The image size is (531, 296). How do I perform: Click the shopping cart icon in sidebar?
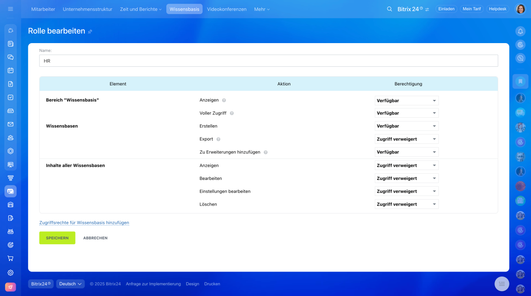click(x=10, y=258)
